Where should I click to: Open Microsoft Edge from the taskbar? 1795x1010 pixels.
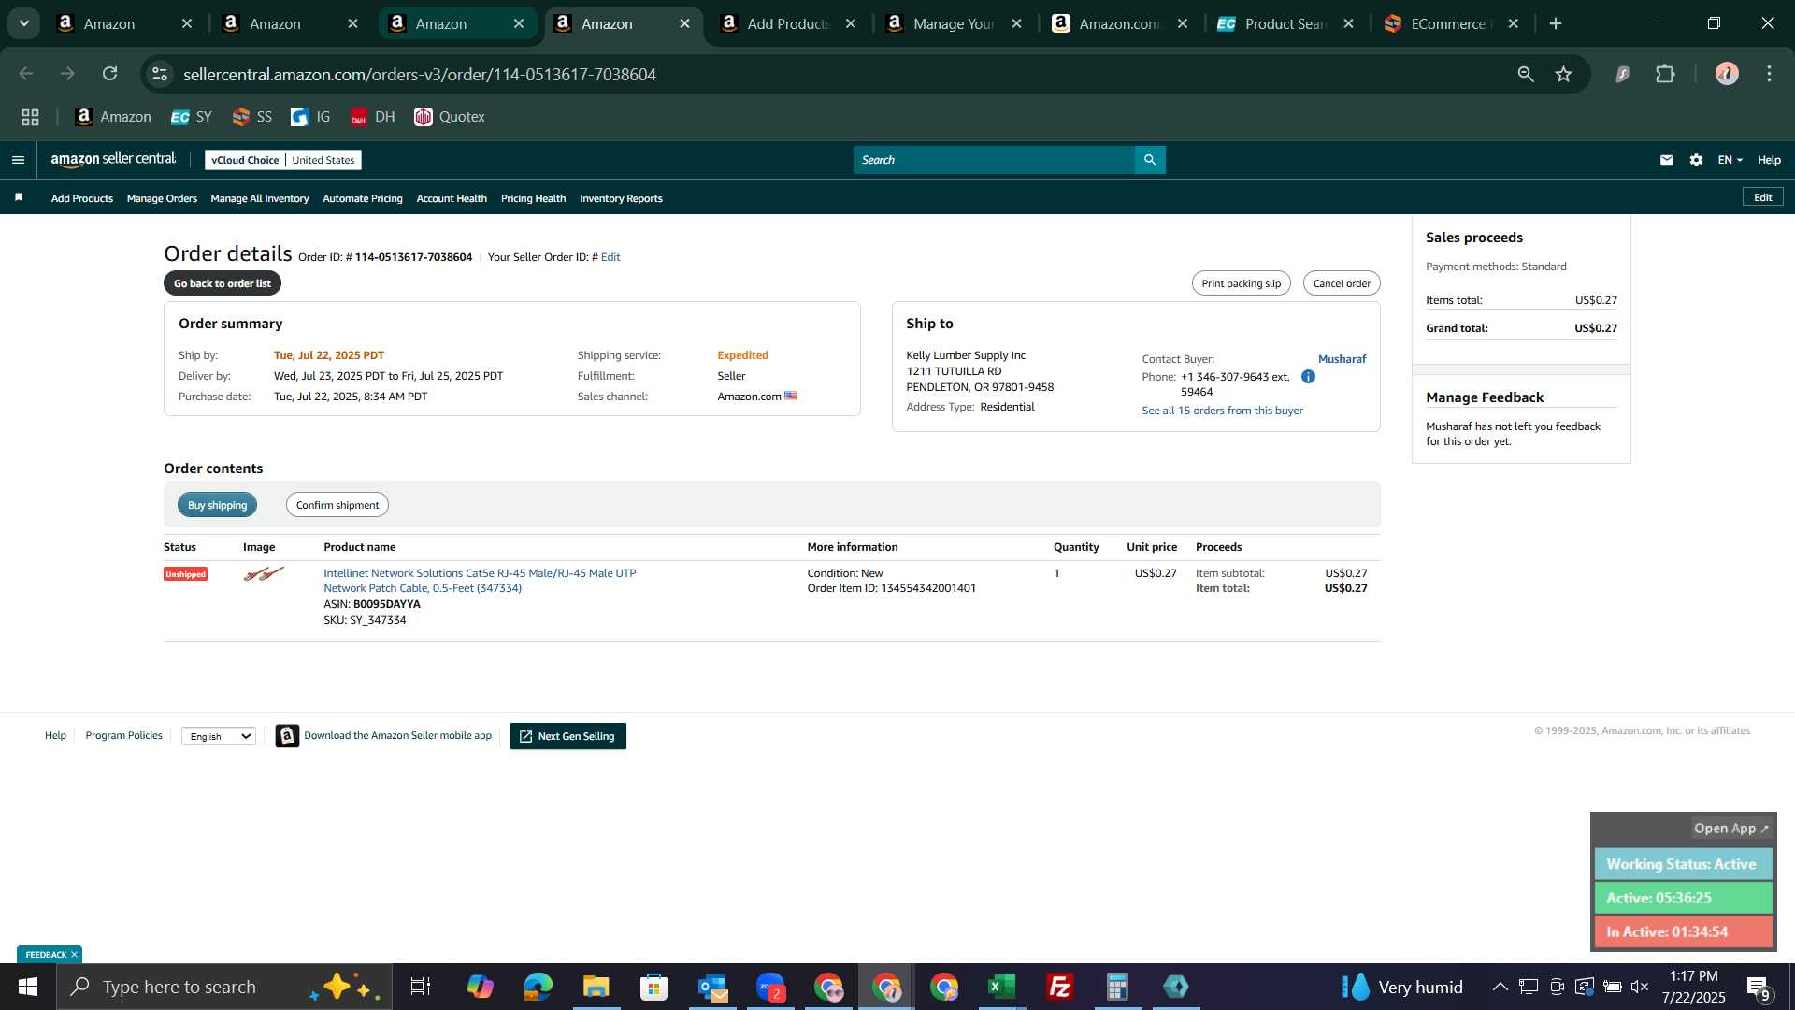click(538, 987)
